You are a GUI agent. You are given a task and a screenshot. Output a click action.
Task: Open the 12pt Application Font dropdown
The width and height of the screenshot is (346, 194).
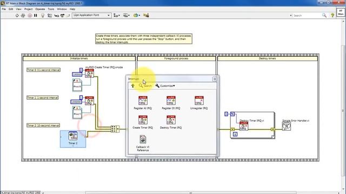point(91,15)
